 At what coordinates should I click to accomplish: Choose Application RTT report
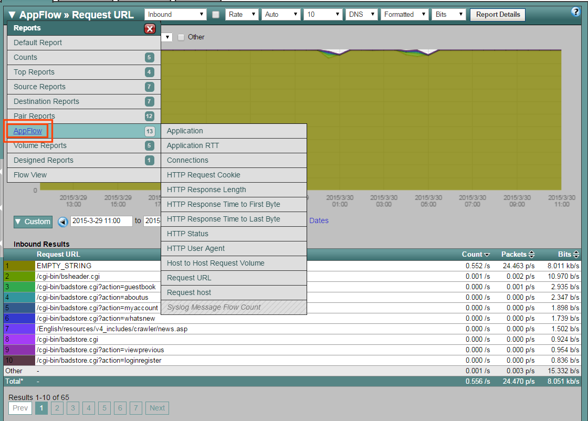tap(193, 145)
